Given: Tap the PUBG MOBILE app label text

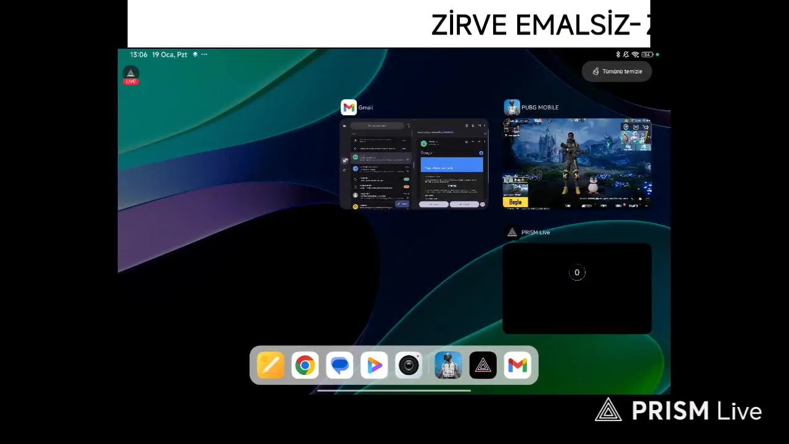Looking at the screenshot, I should (x=540, y=107).
